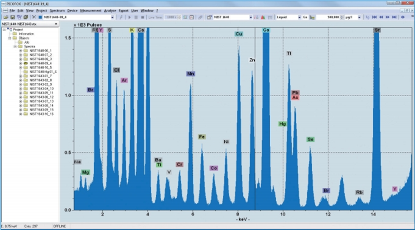This screenshot has height=230, width=415.
Task: Click the red-green peaks deconvolution icon
Action: click(x=263, y=17)
